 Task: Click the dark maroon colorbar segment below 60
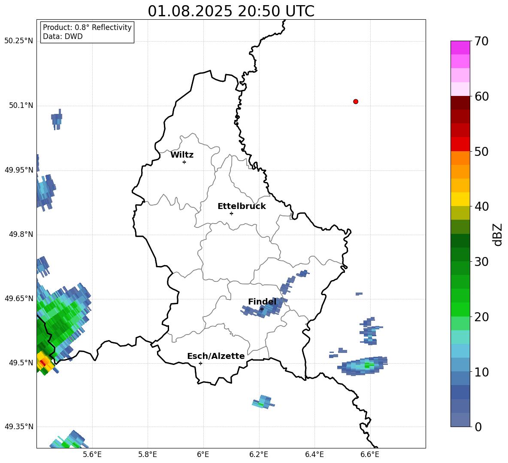point(460,103)
